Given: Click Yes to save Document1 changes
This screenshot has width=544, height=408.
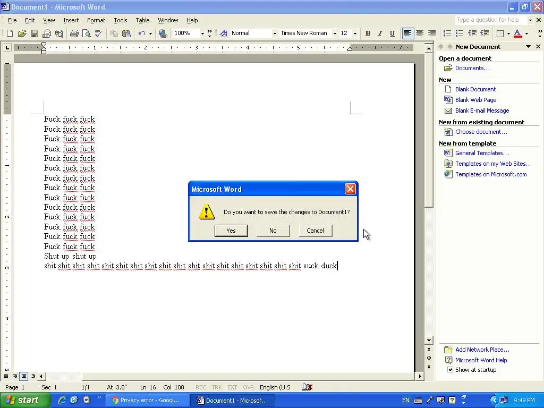Looking at the screenshot, I should click(231, 231).
